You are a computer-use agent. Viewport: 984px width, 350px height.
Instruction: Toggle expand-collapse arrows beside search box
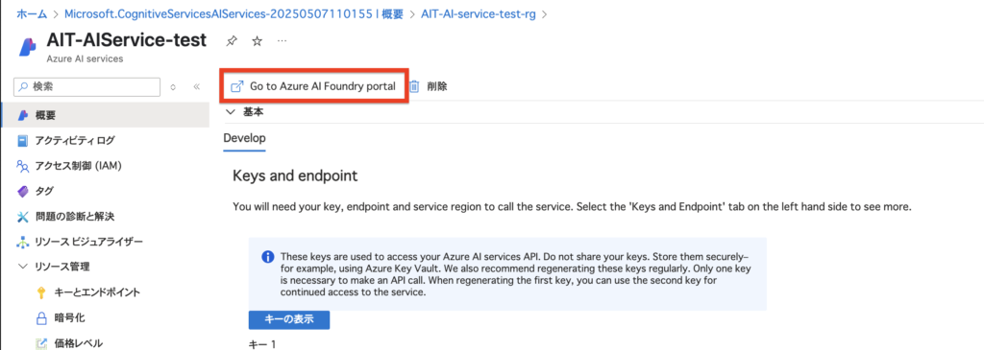tap(173, 87)
